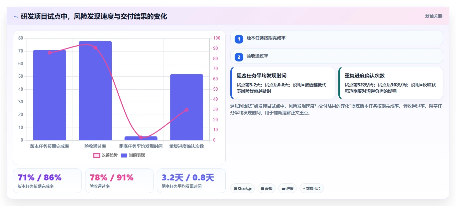The width and height of the screenshot is (456, 206).
Task: Click the trend line point above 验收通过率
Action: pos(95,48)
